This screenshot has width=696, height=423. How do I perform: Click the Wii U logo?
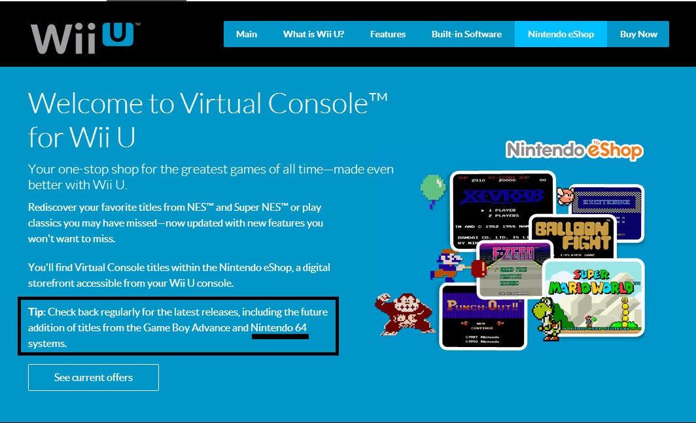pos(85,38)
